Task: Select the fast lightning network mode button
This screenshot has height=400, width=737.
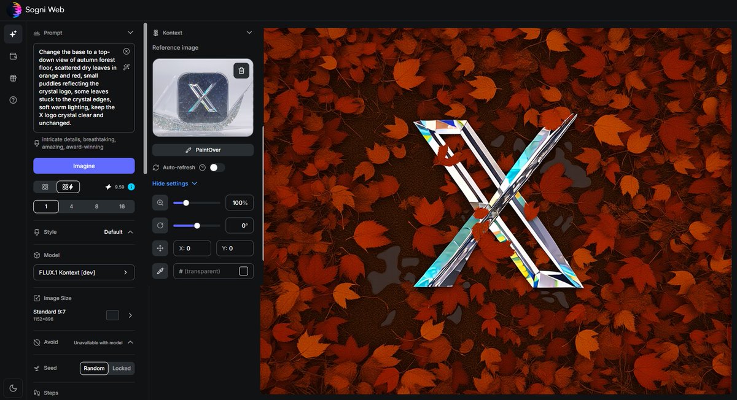Action: click(x=68, y=187)
